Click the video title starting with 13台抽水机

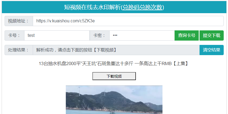click(114, 64)
